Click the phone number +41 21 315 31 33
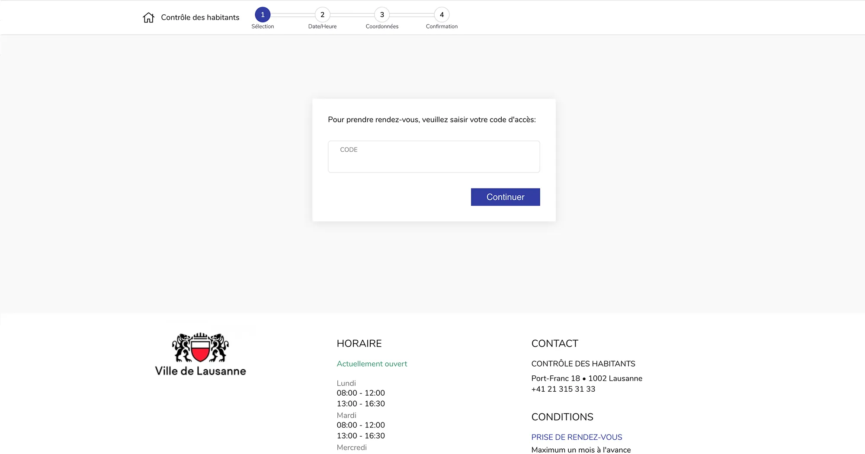 (x=563, y=389)
